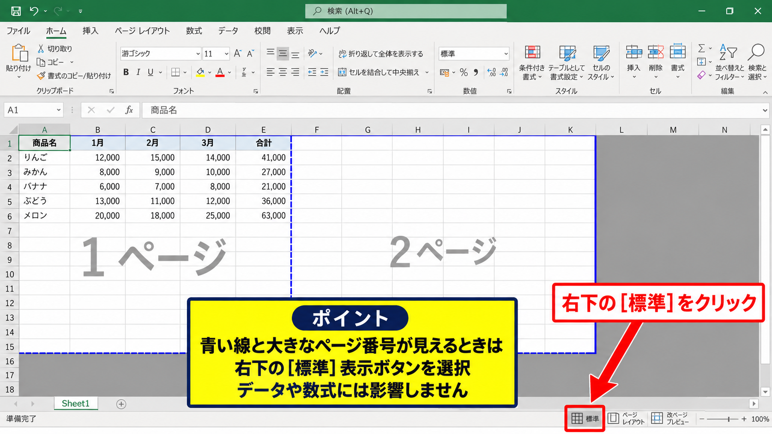Click the 改ページプレビュー view button
The image size is (772, 434).
(x=670, y=419)
